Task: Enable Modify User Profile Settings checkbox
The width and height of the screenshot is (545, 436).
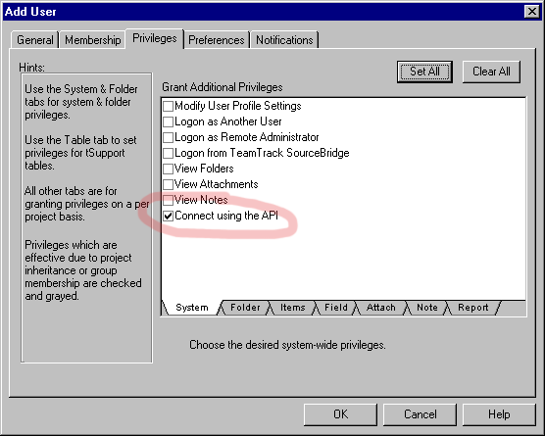Action: point(169,106)
